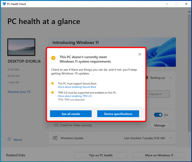Click the Windows Update refresh icon

pyautogui.click(x=55, y=138)
